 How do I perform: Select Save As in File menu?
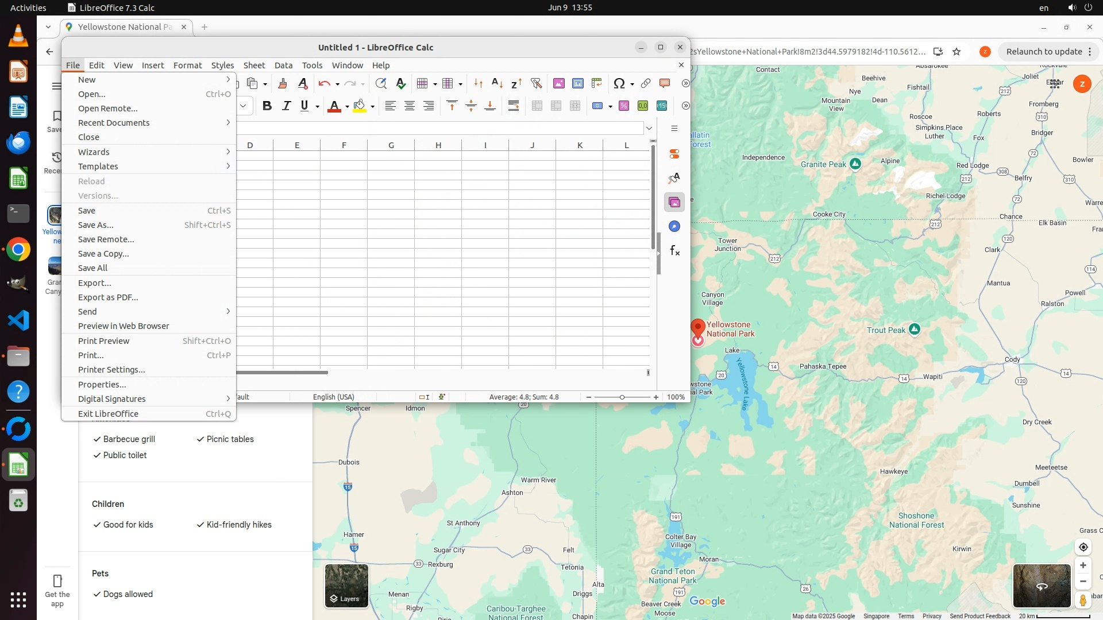click(95, 225)
